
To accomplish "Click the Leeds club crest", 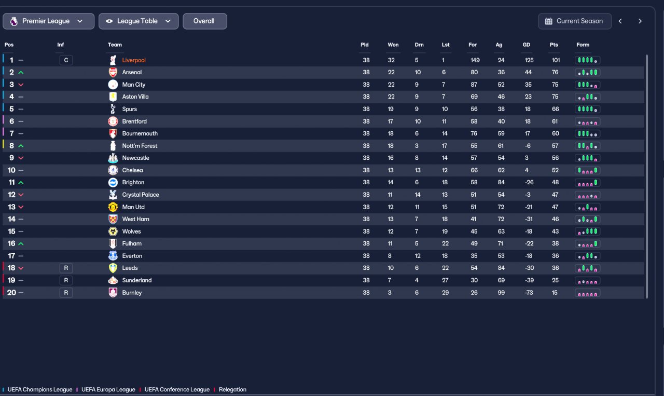I will click(x=113, y=268).
